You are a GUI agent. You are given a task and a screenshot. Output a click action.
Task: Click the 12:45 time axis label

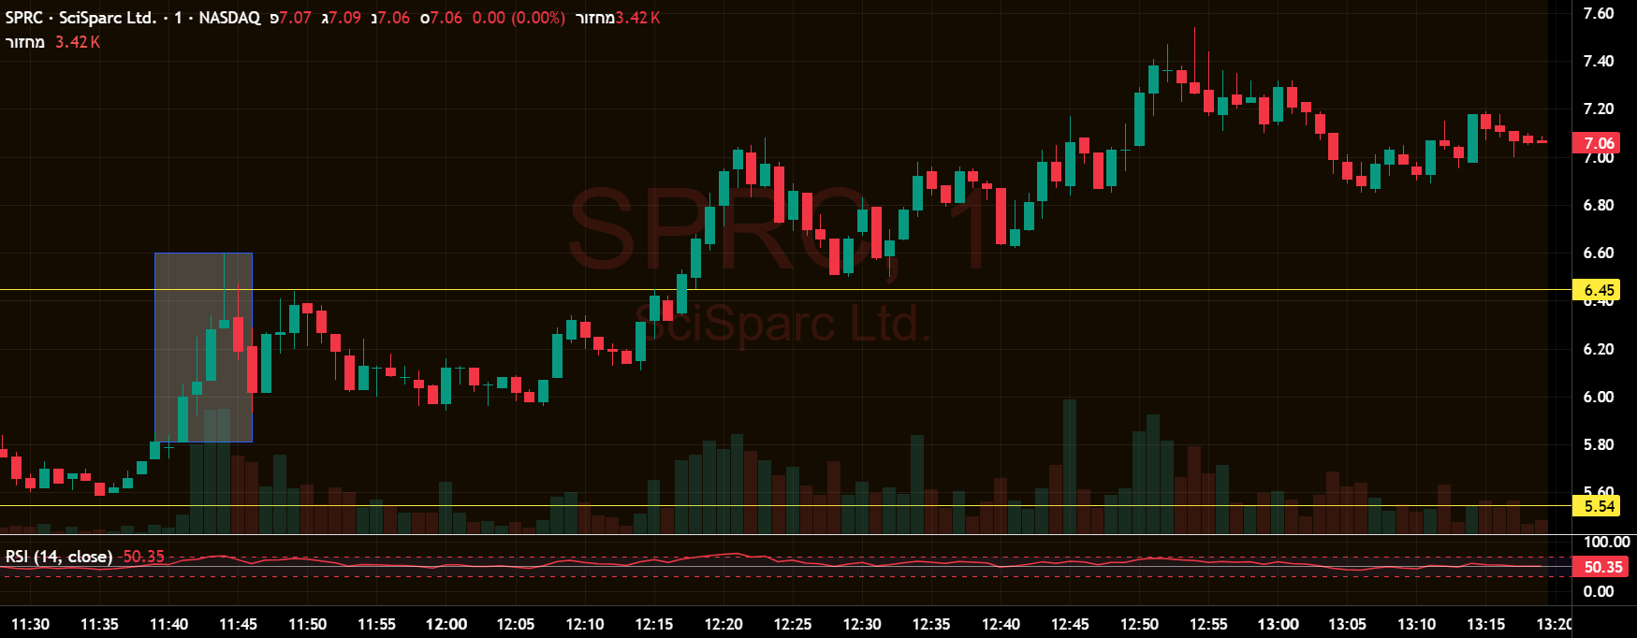(x=1070, y=624)
